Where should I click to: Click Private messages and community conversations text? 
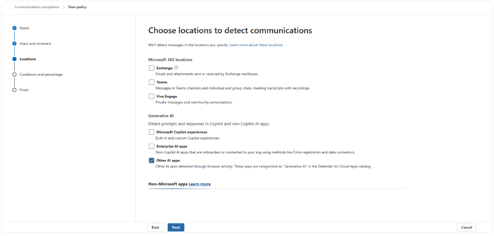coord(194,102)
